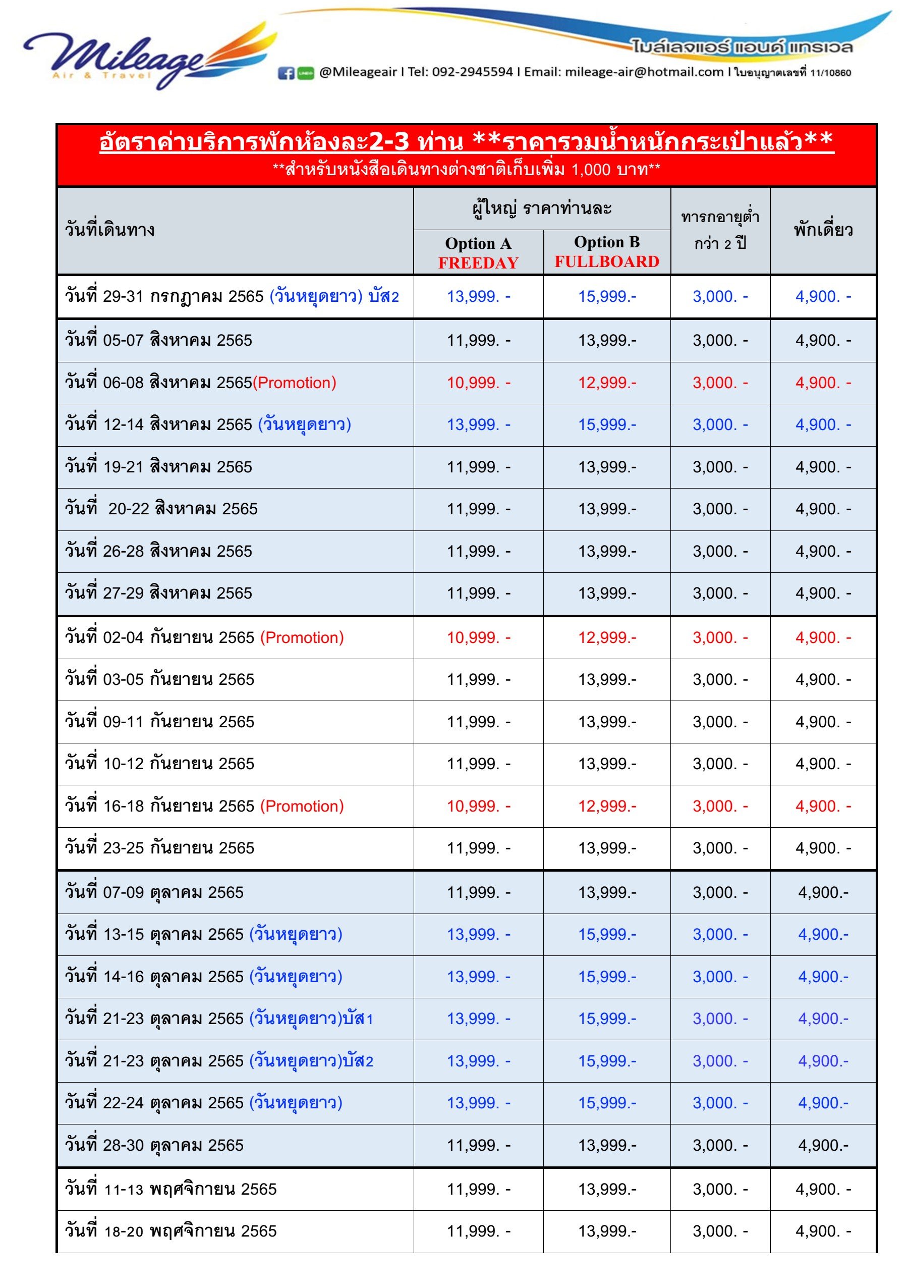Click the red table title banner
The image size is (909, 1286).
(x=466, y=155)
